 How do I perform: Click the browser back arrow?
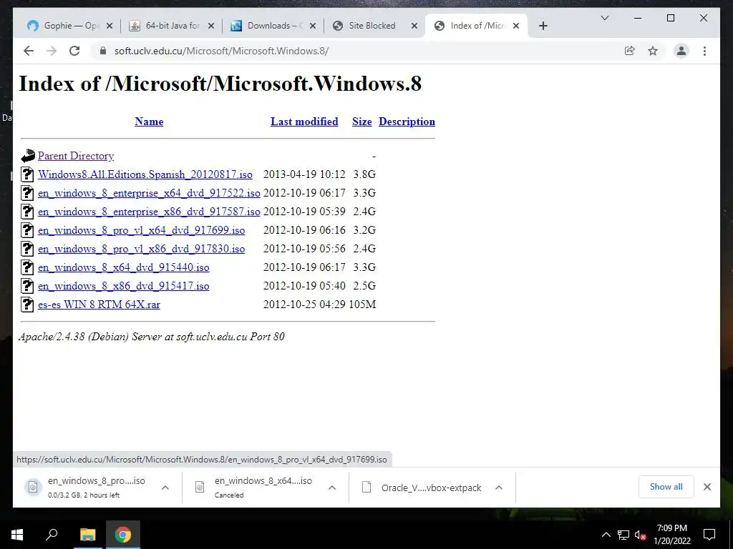click(x=29, y=51)
